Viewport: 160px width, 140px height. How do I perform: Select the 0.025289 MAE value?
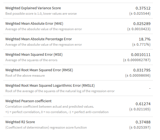[x=142, y=24]
